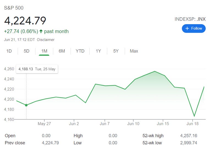
Task: Click the blue Follow button
Action: pos(194,29)
